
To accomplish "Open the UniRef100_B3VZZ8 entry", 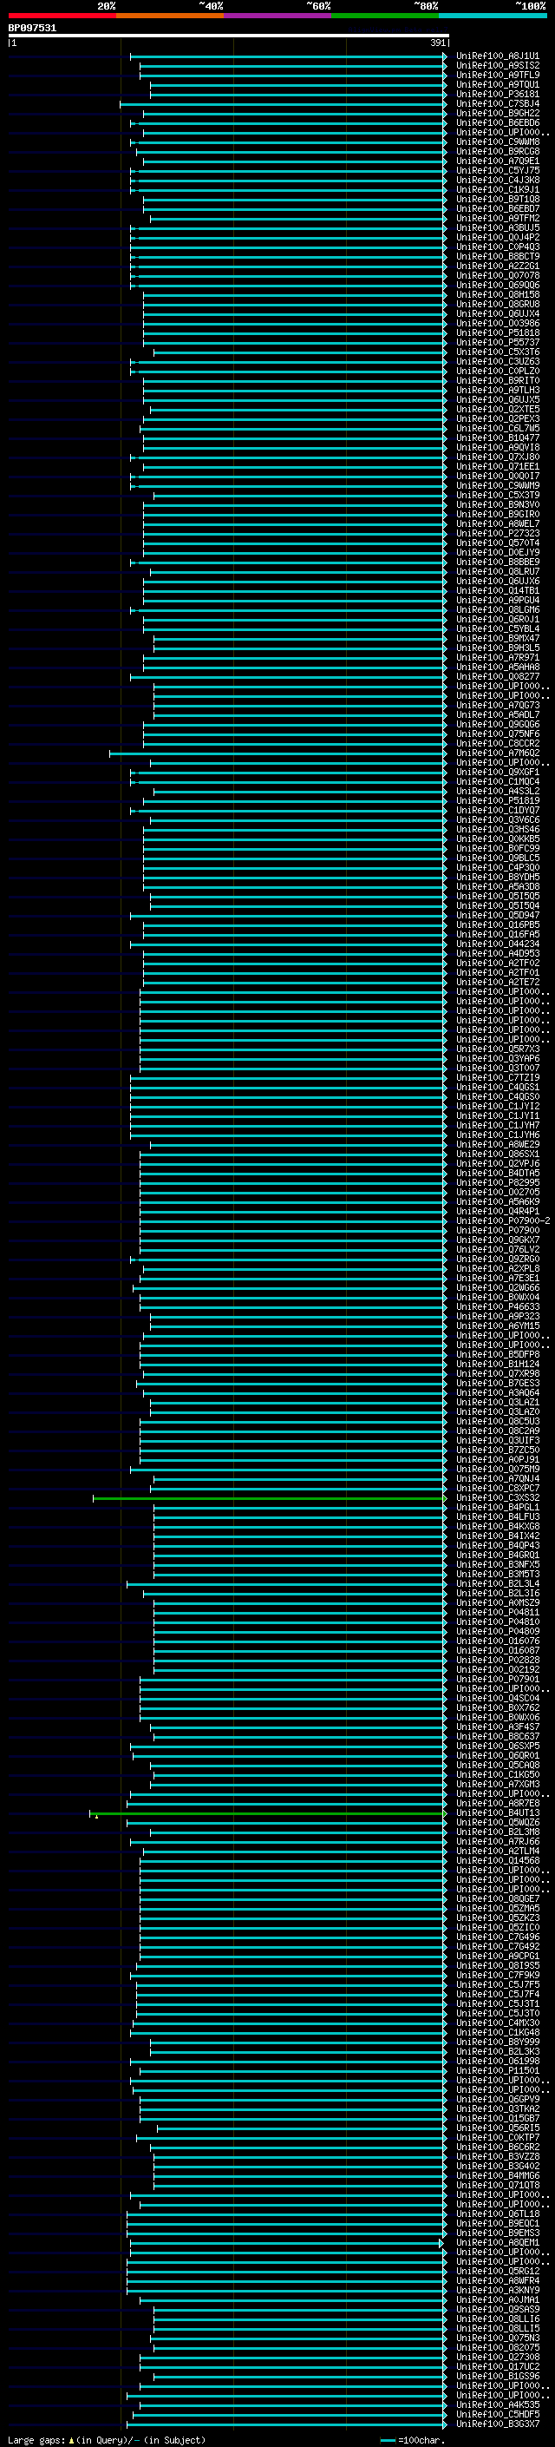I will pyautogui.click(x=497, y=2157).
